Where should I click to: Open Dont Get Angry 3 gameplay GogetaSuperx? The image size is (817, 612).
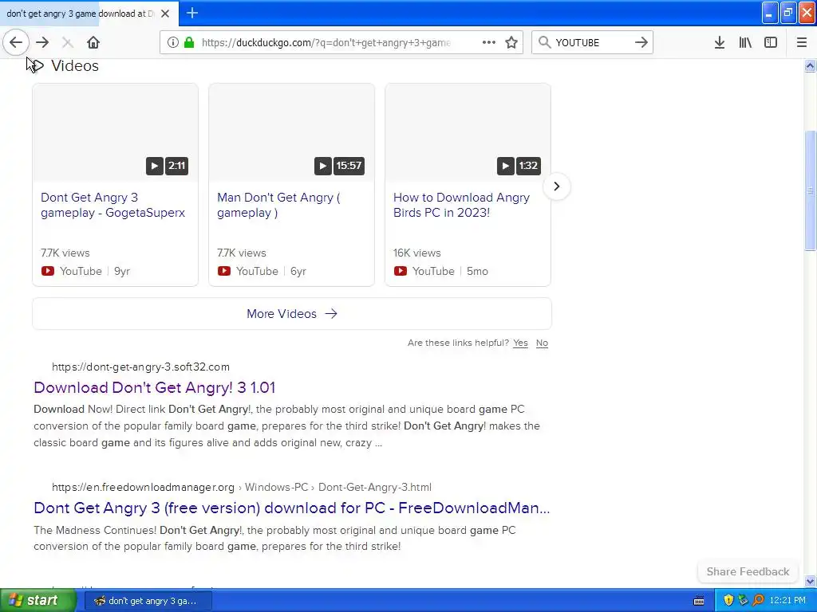[x=112, y=205]
